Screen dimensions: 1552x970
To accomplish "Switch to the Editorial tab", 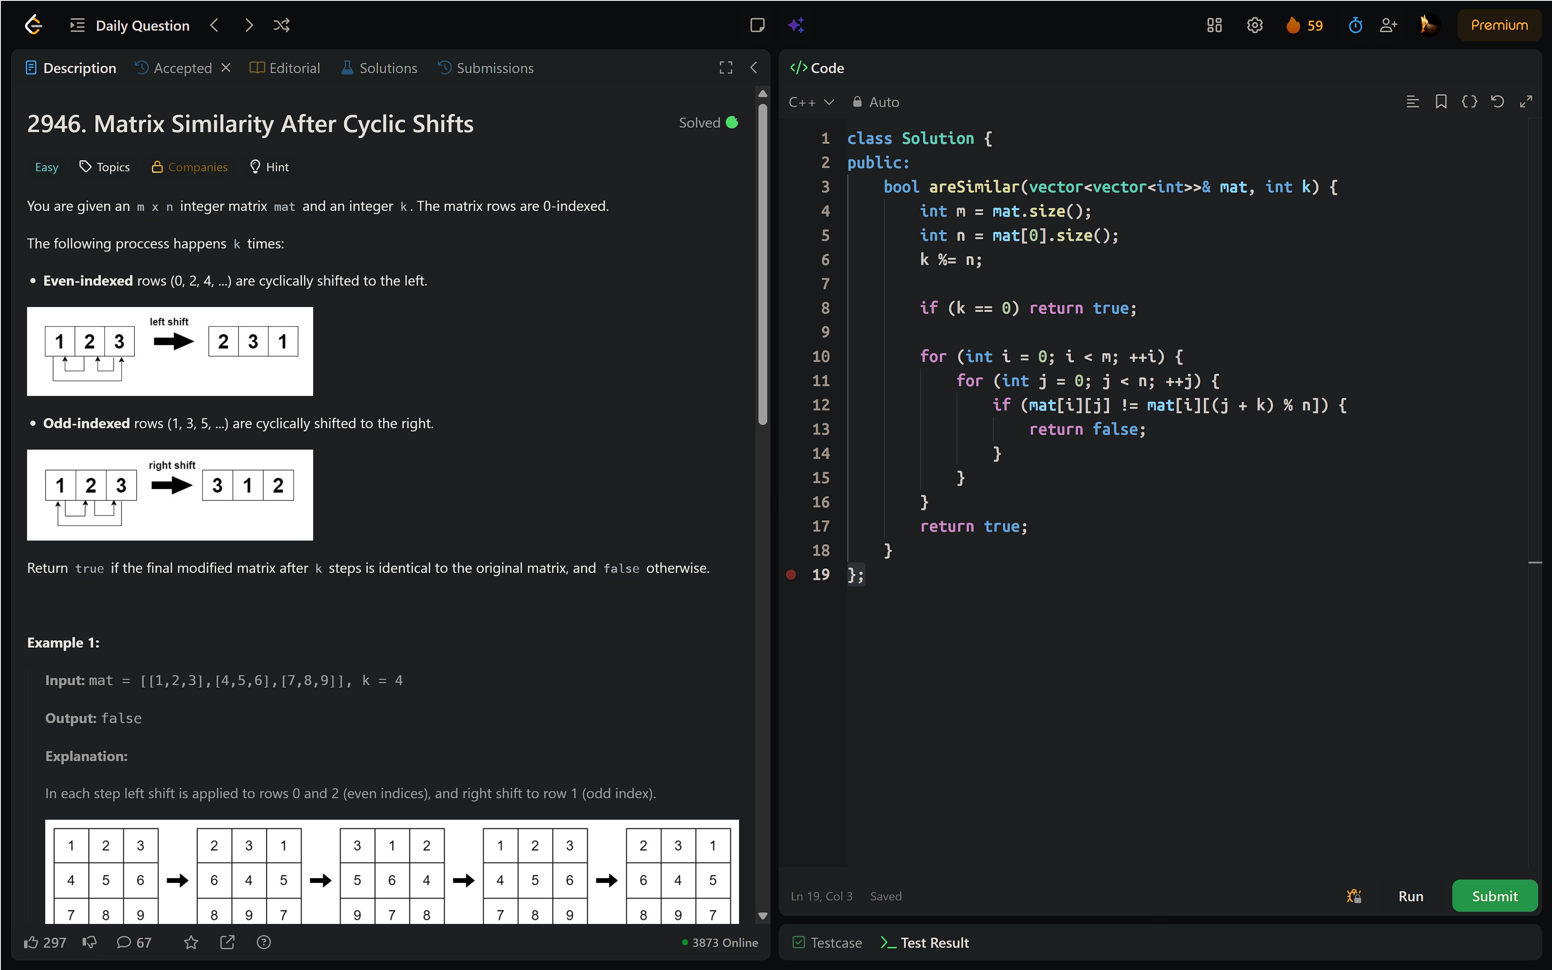I will pos(285,68).
